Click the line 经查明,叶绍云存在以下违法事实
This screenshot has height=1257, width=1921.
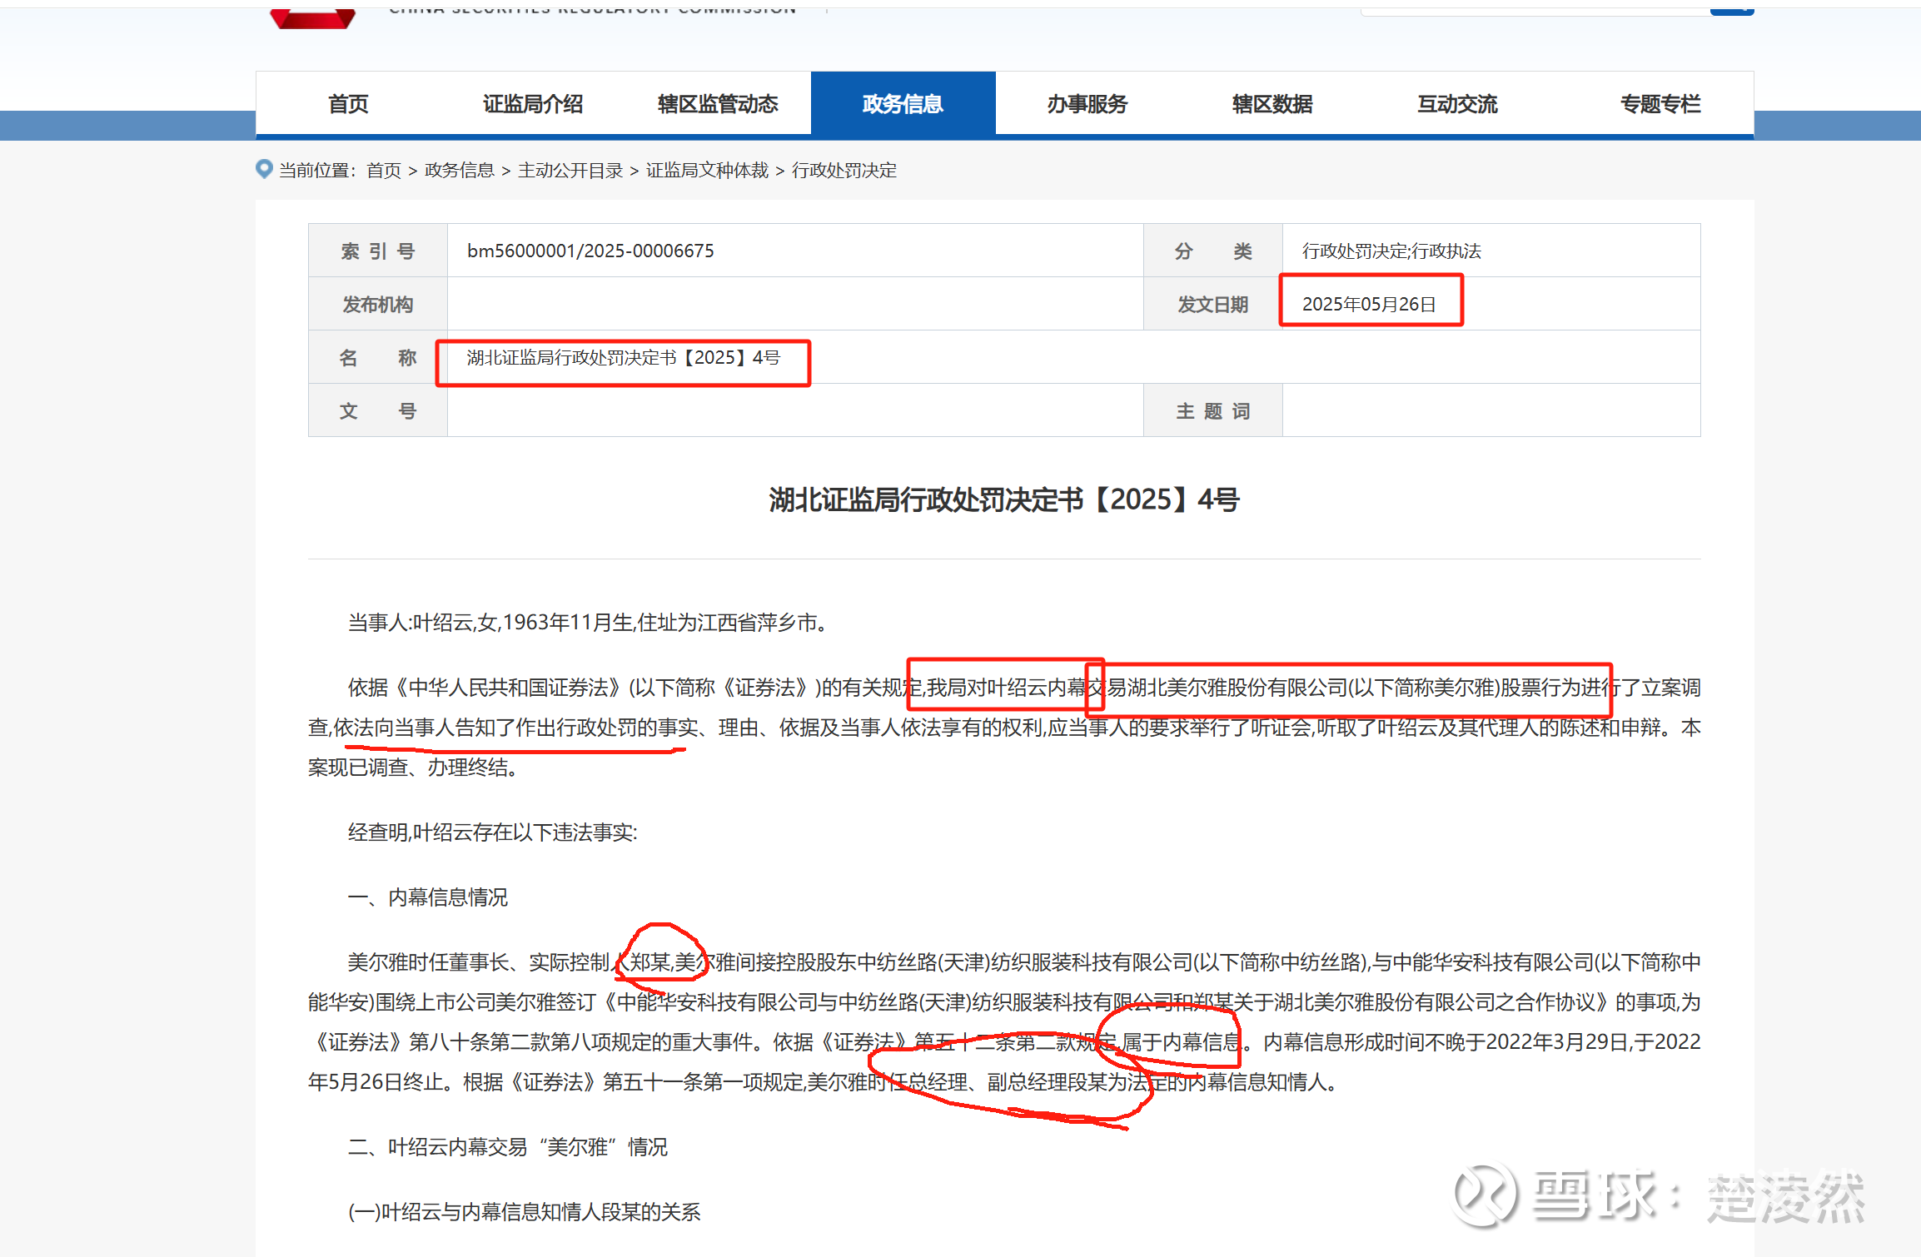[493, 832]
